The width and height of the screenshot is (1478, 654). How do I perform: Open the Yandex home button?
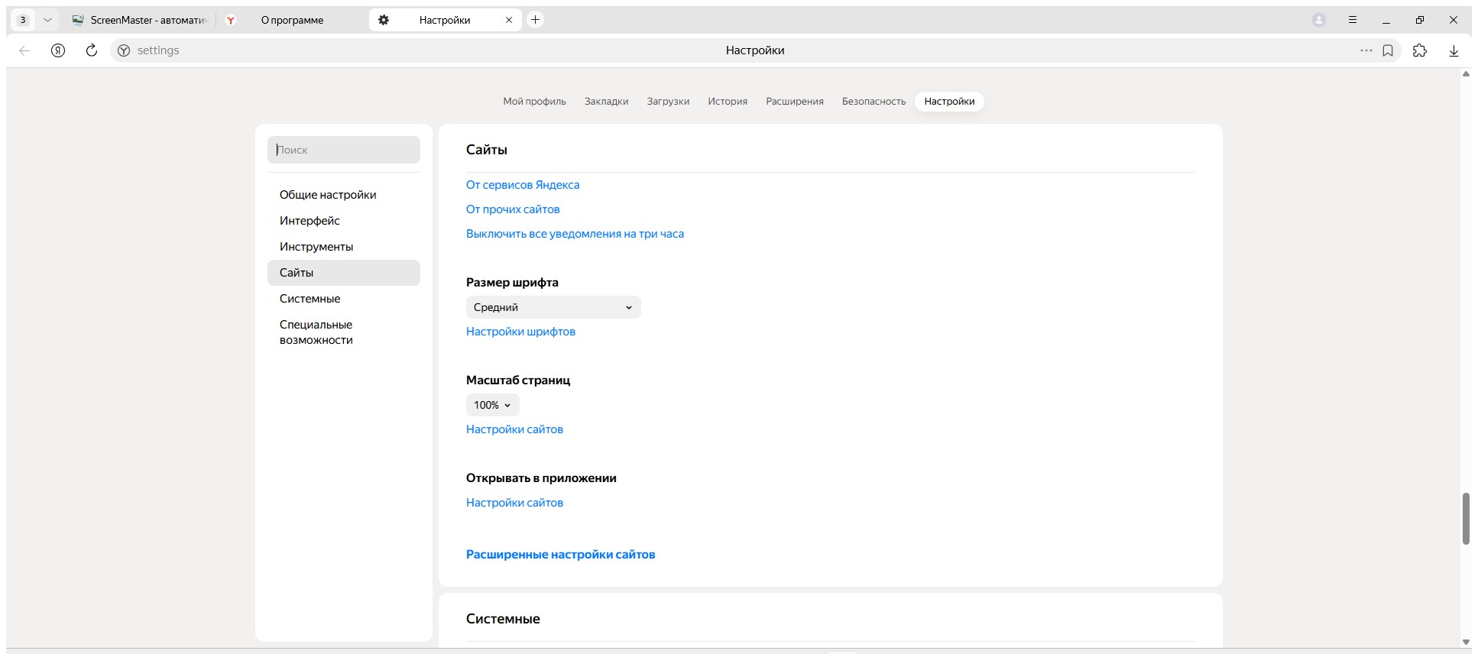[x=58, y=50]
